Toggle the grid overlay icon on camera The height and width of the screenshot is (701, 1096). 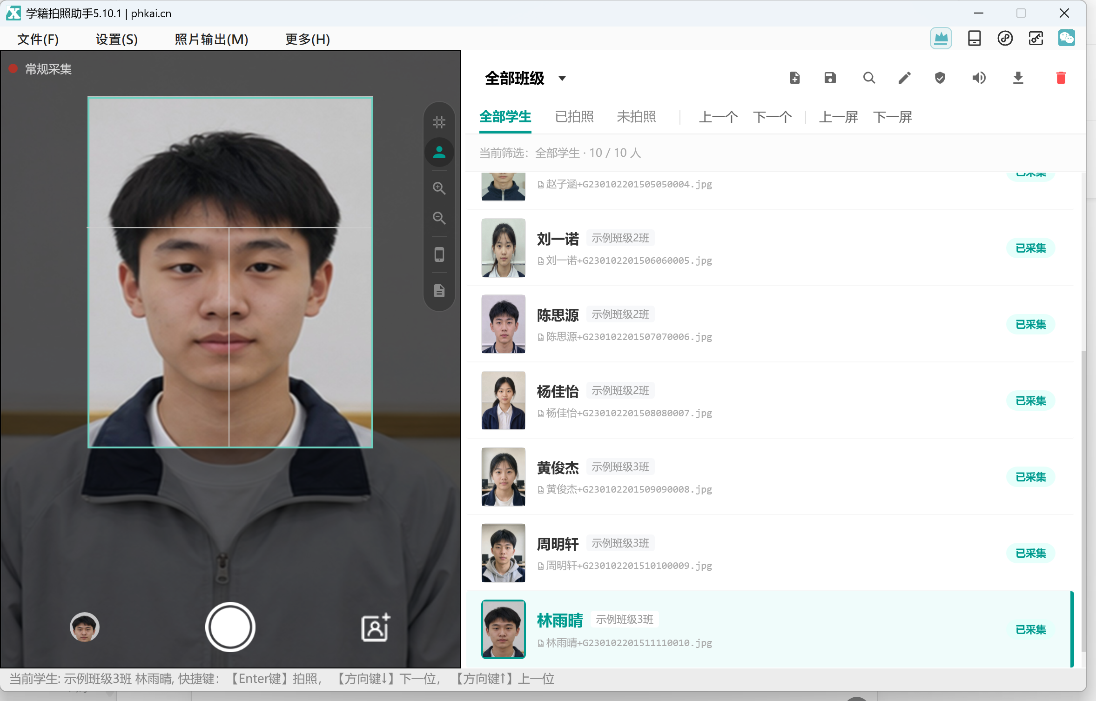coord(439,122)
